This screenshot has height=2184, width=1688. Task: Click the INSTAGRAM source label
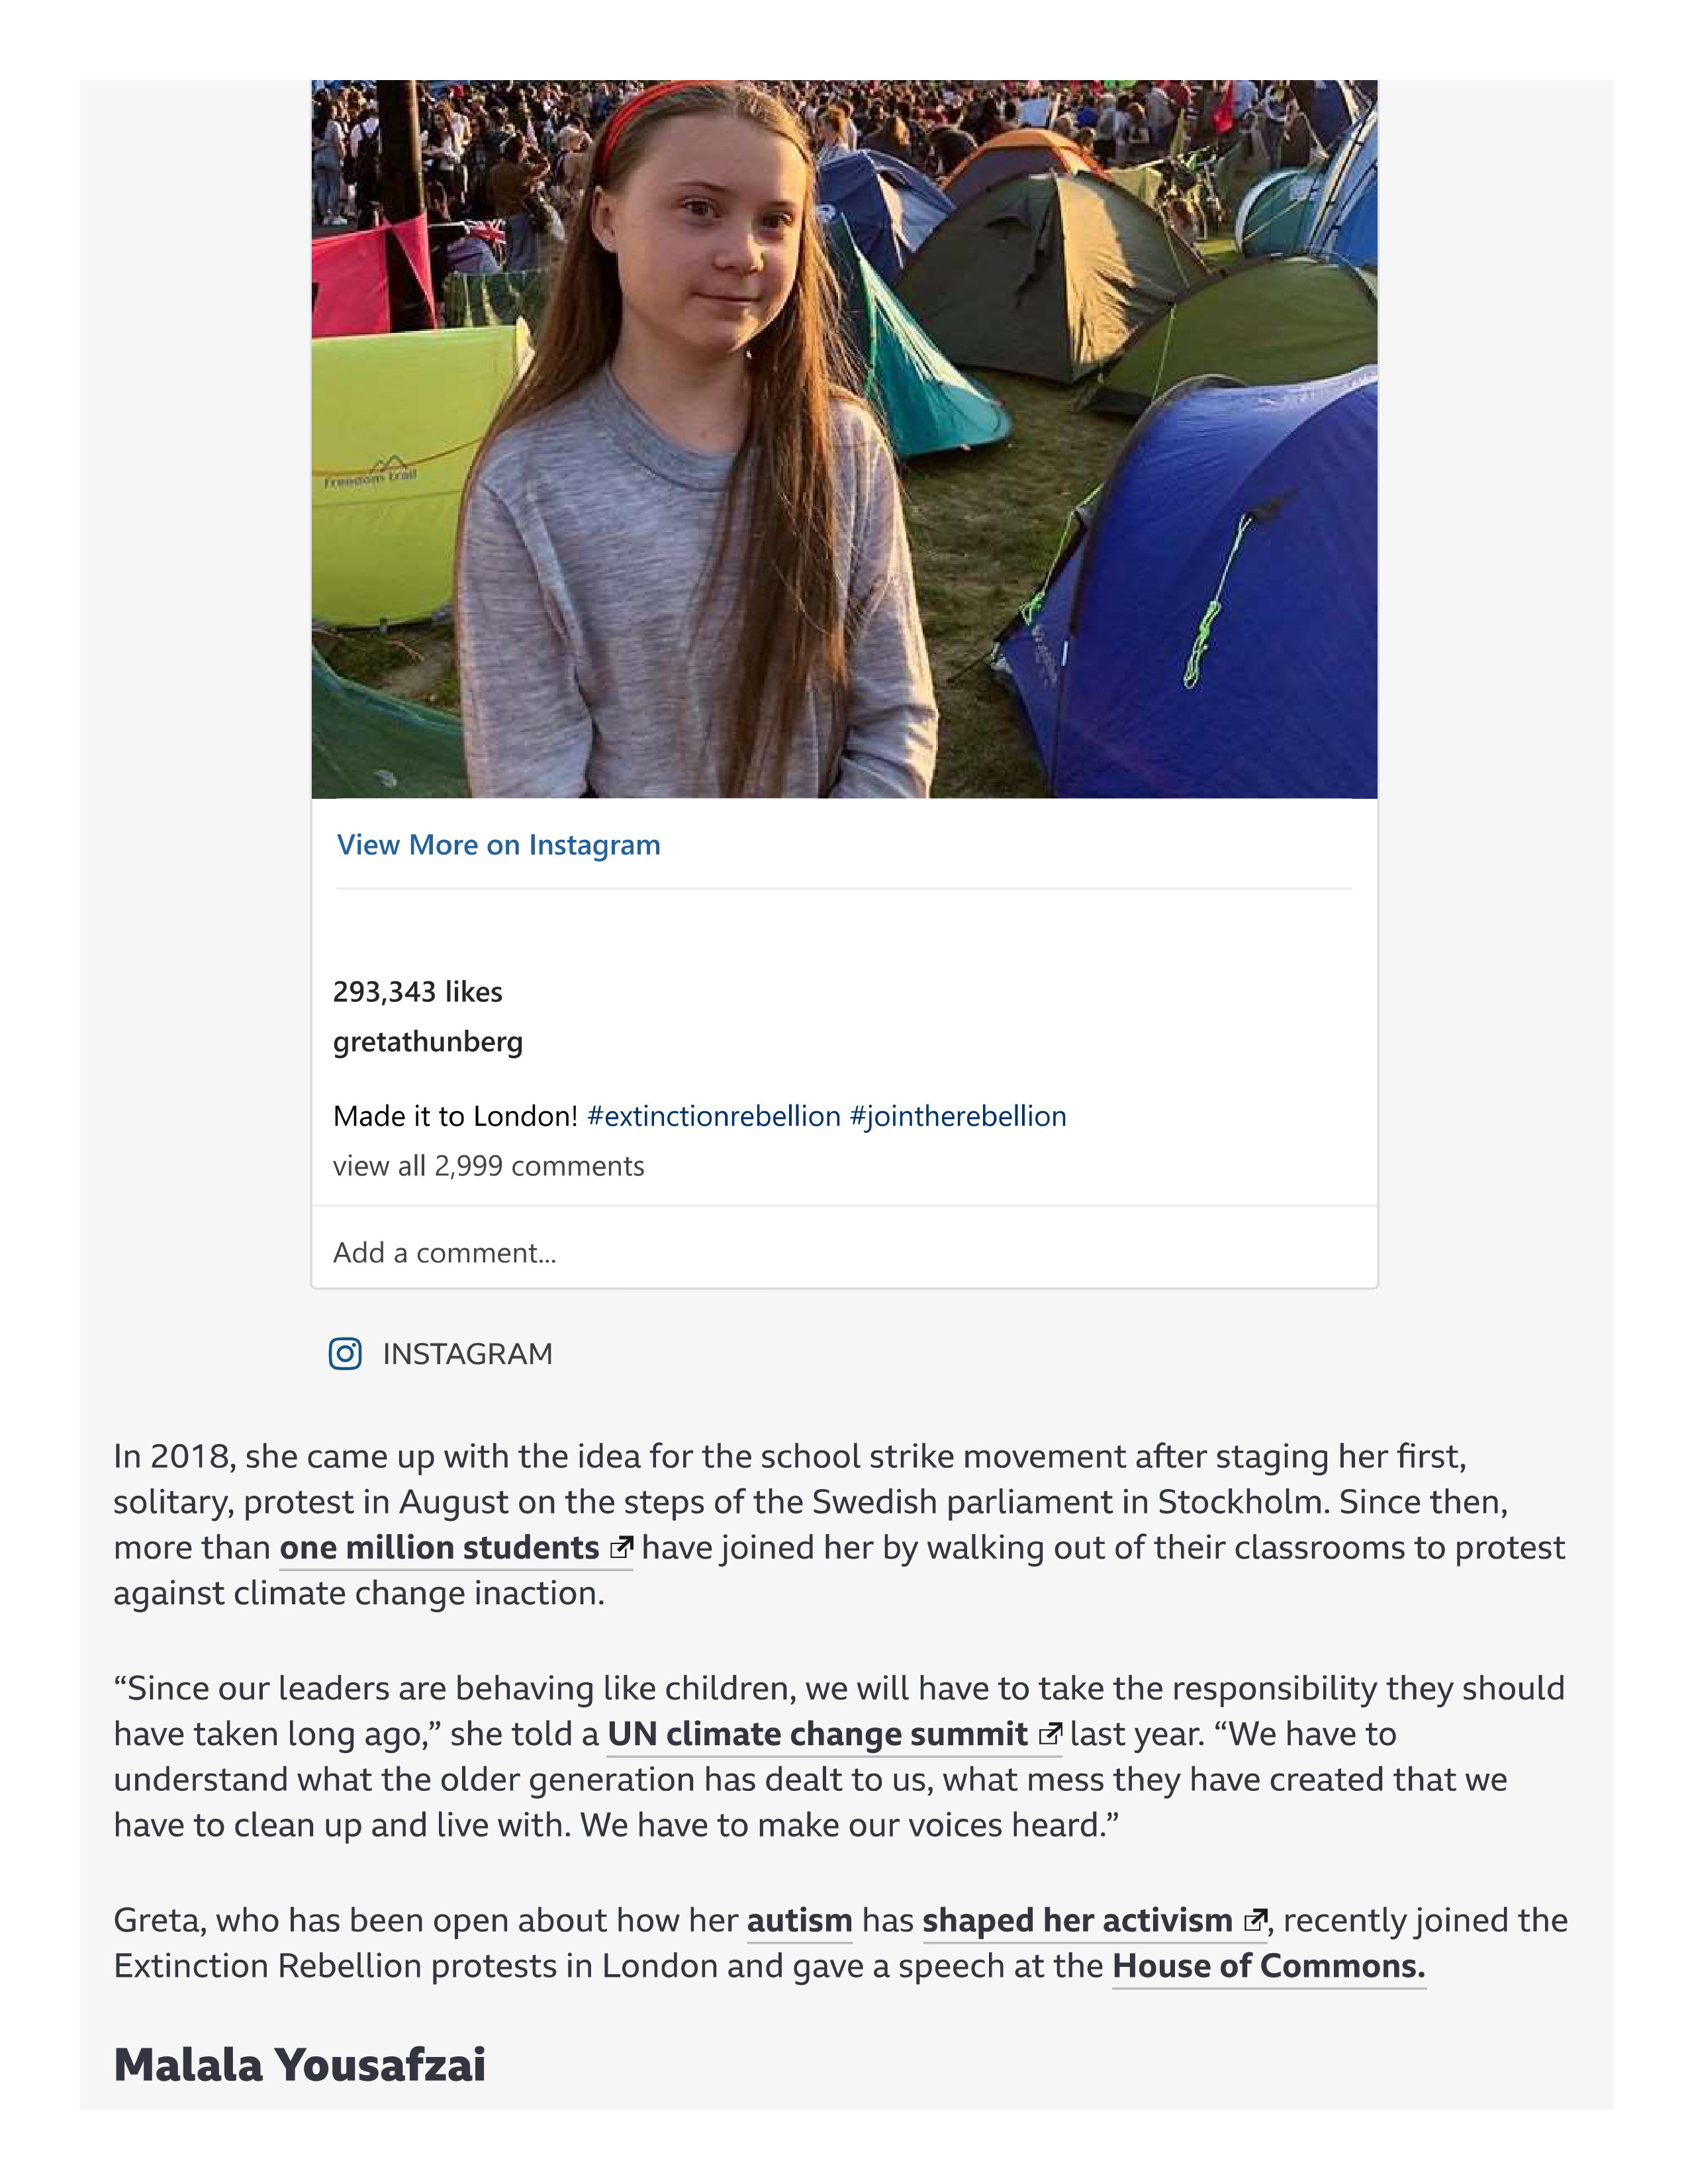[x=467, y=1354]
